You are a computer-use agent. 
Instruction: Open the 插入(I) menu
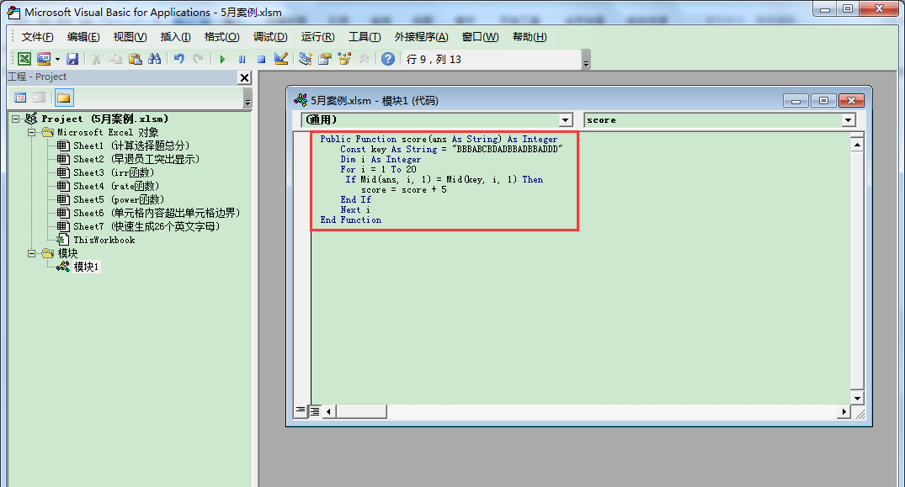(175, 37)
